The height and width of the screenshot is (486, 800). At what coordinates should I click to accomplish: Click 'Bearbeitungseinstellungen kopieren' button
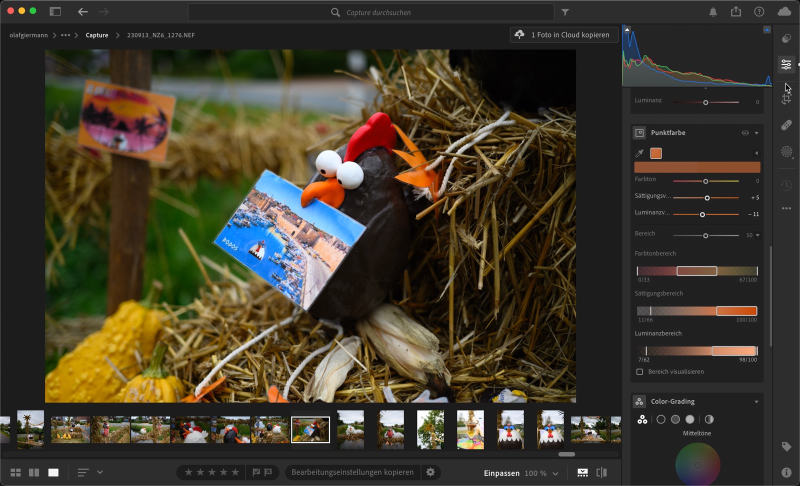[x=352, y=472]
